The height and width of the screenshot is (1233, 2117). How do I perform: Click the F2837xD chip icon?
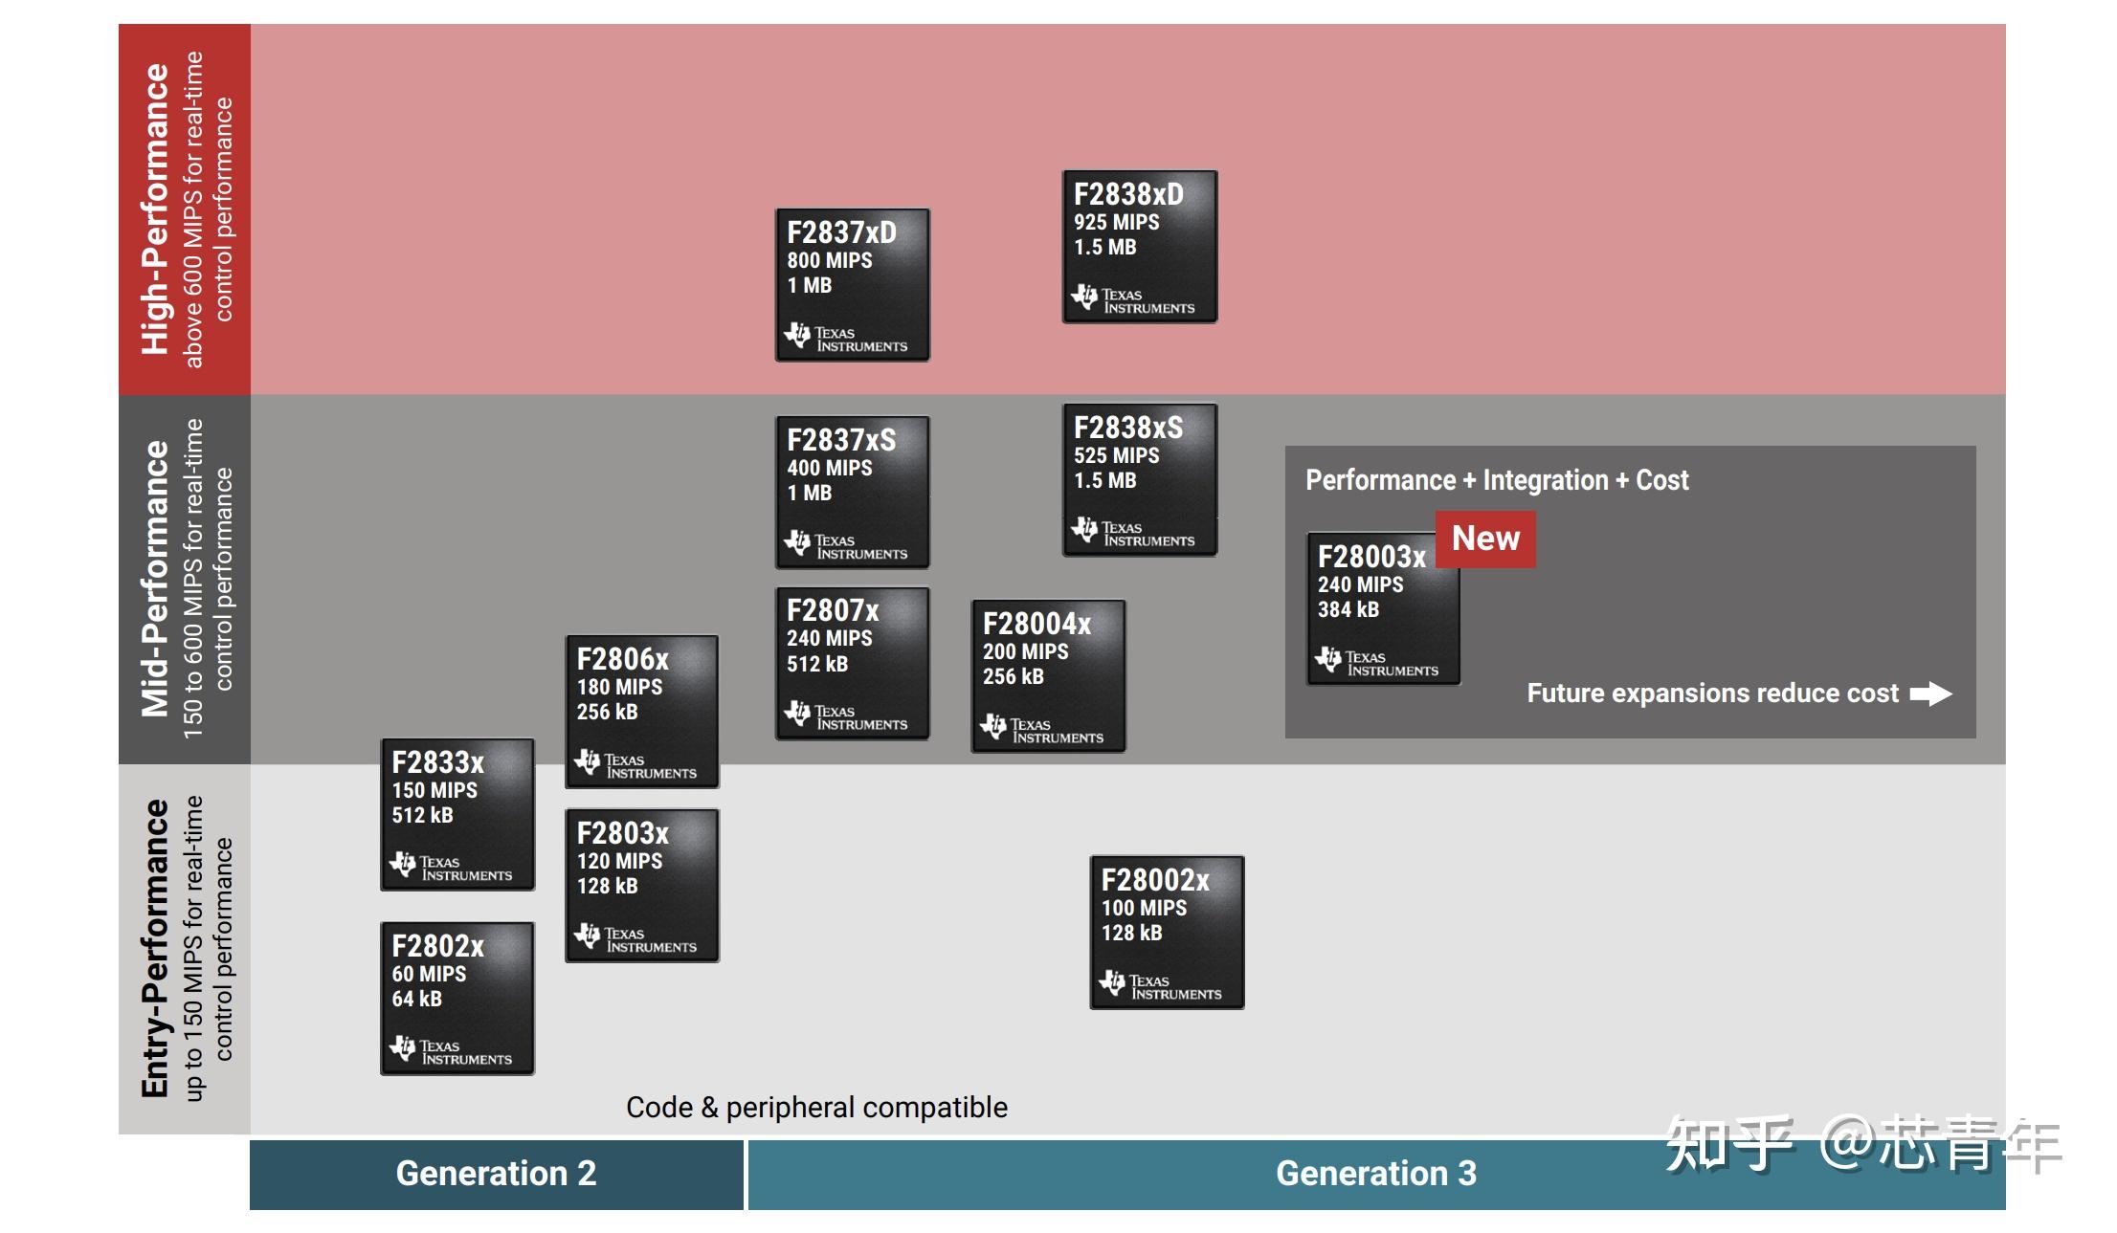[x=852, y=285]
